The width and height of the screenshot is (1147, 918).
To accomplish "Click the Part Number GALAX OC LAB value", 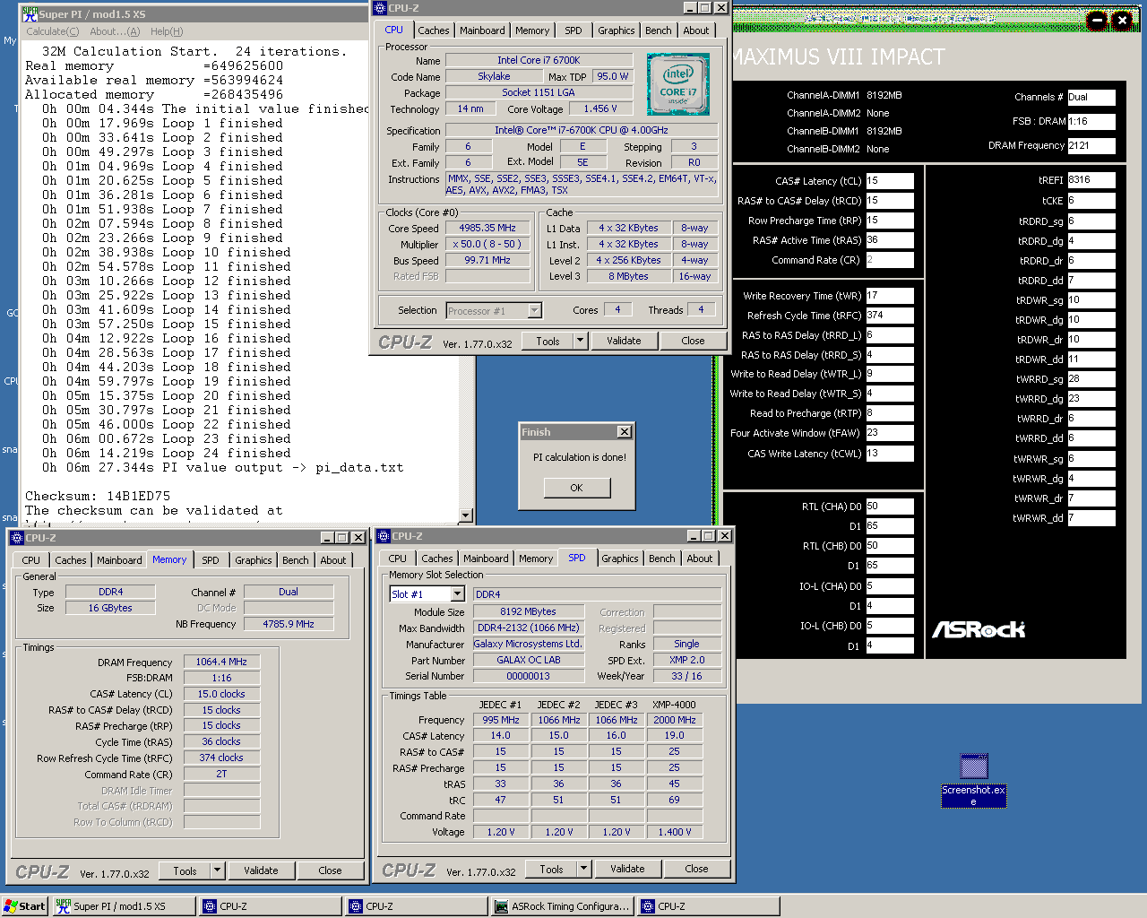I will [x=529, y=660].
